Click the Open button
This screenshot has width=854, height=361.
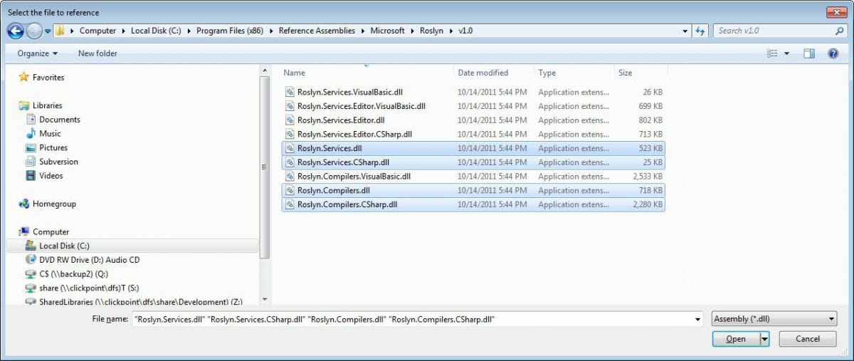[736, 339]
